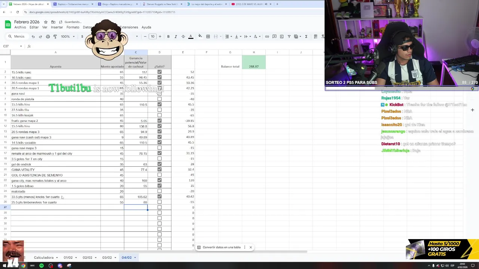The width and height of the screenshot is (479, 269).
Task: Check ¿Salió? box for GOL O ASISTENCIA DE SEMENYO
Action: point(159,175)
